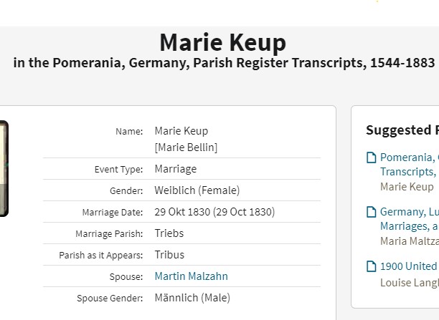Select Maria Maltza name under Germany suggestion
Image resolution: width=439 pixels, height=320 pixels.
pos(410,241)
